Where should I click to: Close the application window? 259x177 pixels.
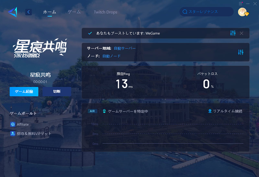(x=255, y=4)
